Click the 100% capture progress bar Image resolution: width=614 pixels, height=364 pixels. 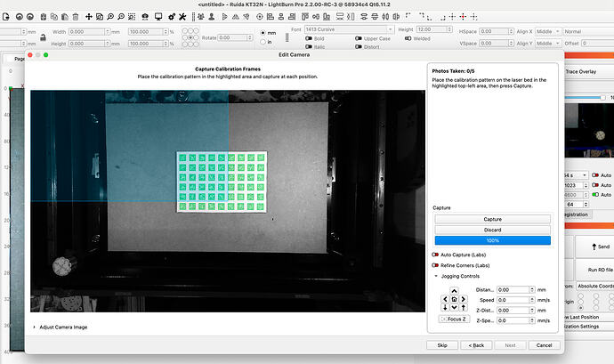[493, 240]
